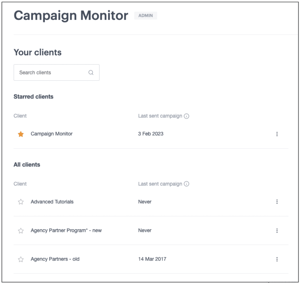Unstar the Campaign Monitor client

[21, 134]
